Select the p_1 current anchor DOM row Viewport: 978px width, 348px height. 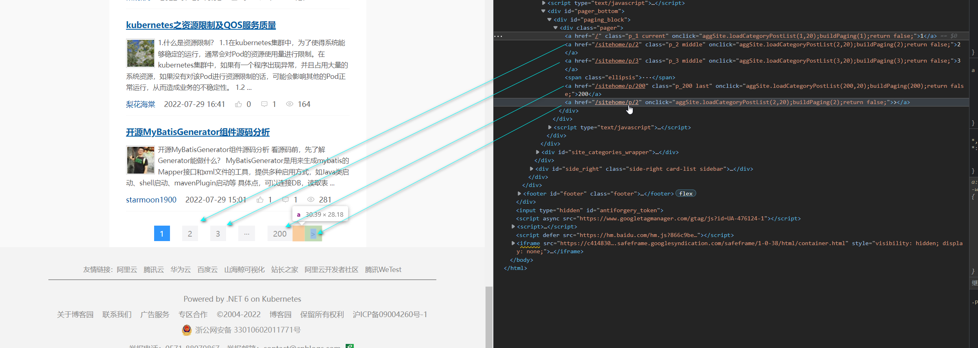click(731, 36)
